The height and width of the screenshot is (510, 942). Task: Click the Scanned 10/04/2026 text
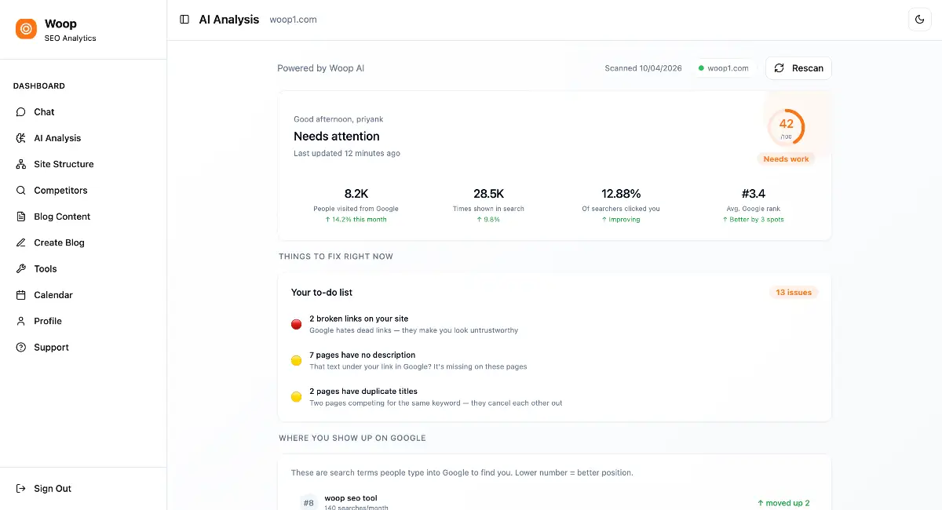point(644,68)
